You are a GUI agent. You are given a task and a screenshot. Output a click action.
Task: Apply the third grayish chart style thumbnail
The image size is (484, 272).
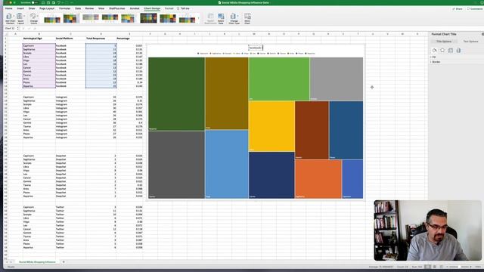click(91, 18)
